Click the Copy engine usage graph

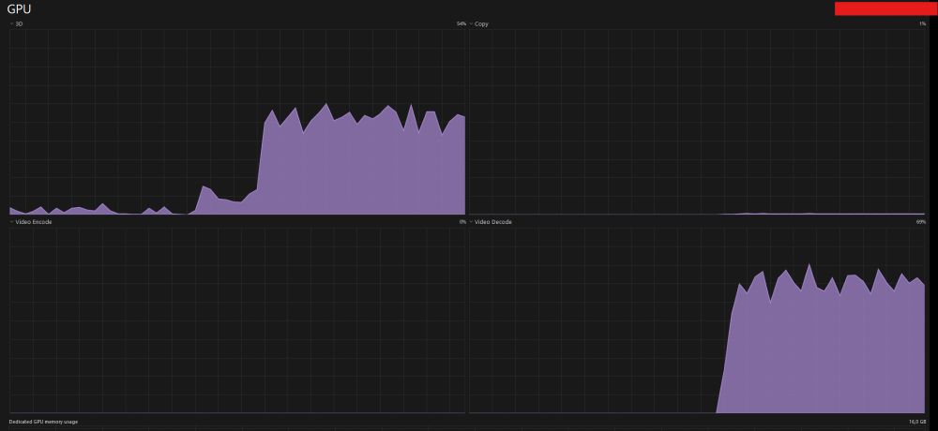[697, 122]
